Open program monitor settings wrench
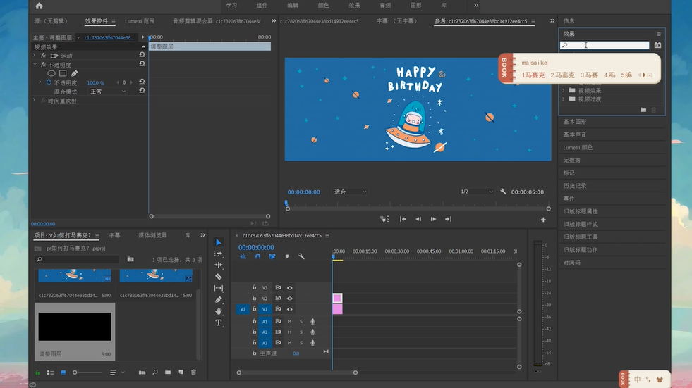The width and height of the screenshot is (692, 388). (503, 192)
